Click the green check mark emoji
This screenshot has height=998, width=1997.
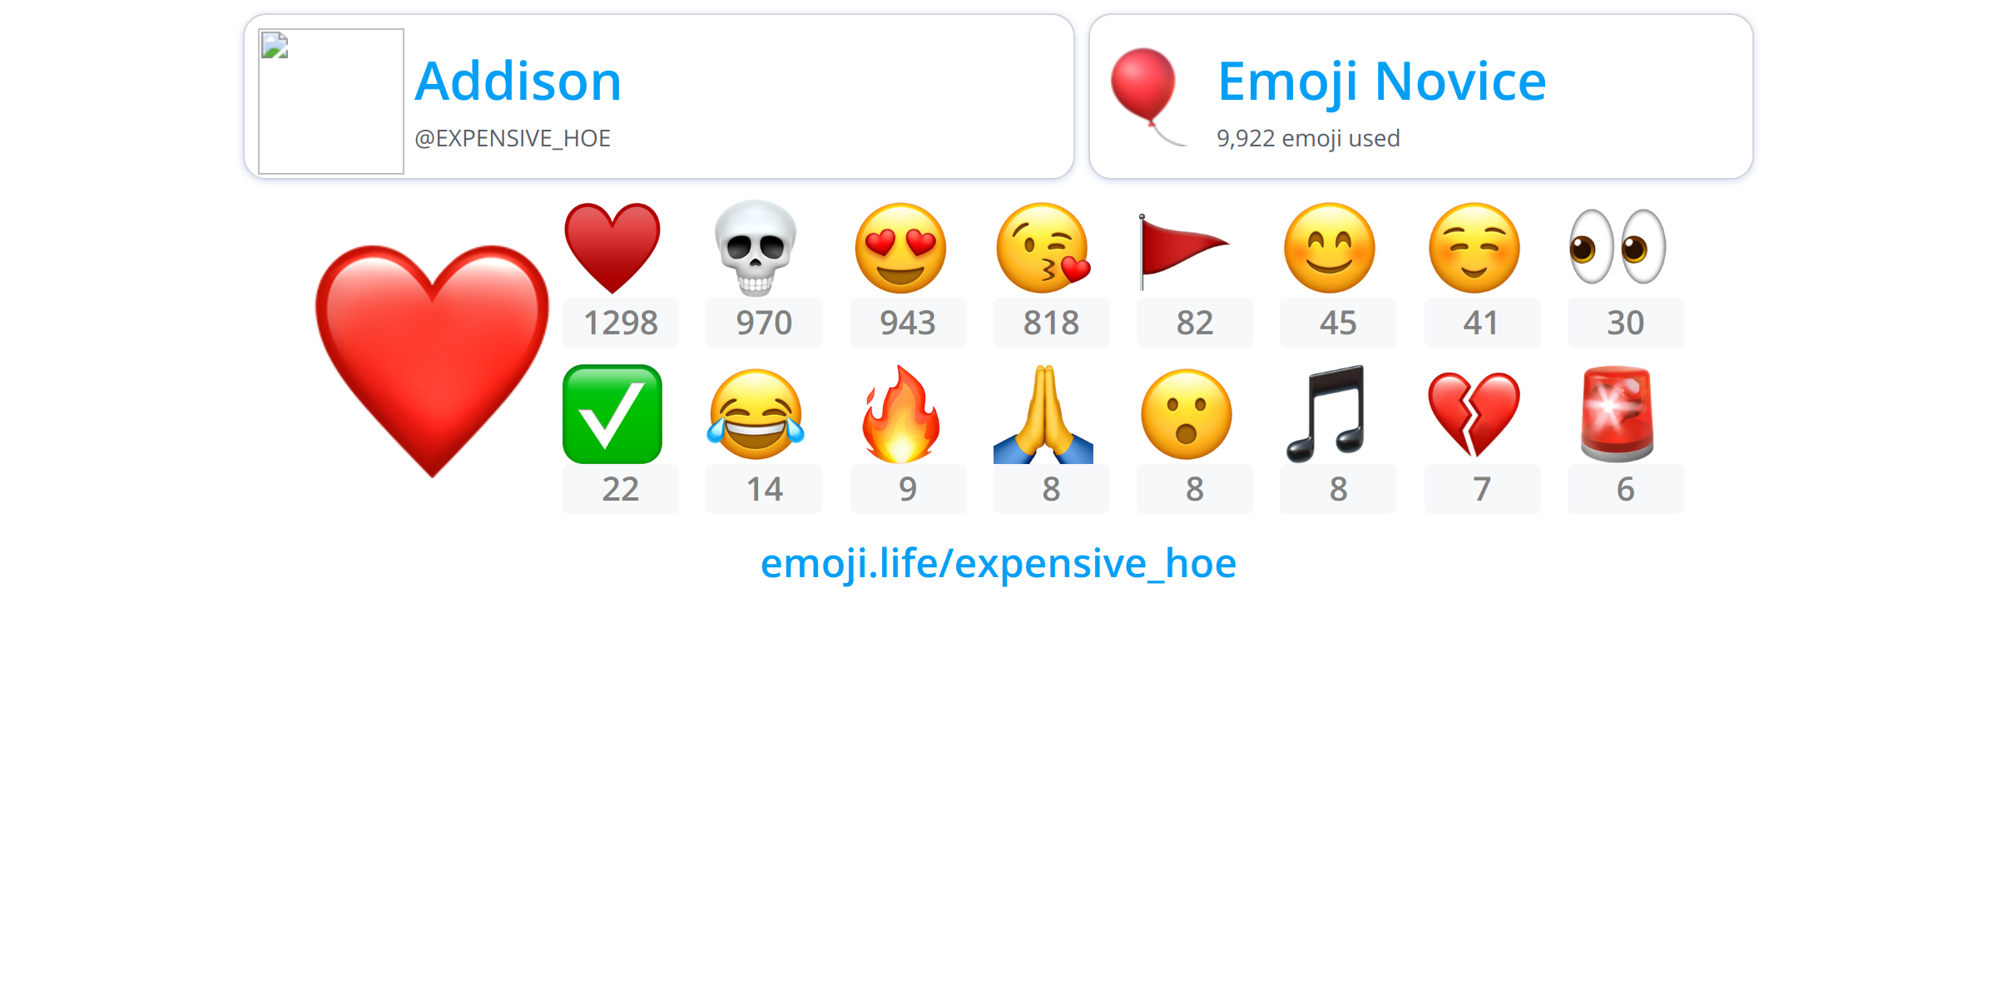click(612, 414)
